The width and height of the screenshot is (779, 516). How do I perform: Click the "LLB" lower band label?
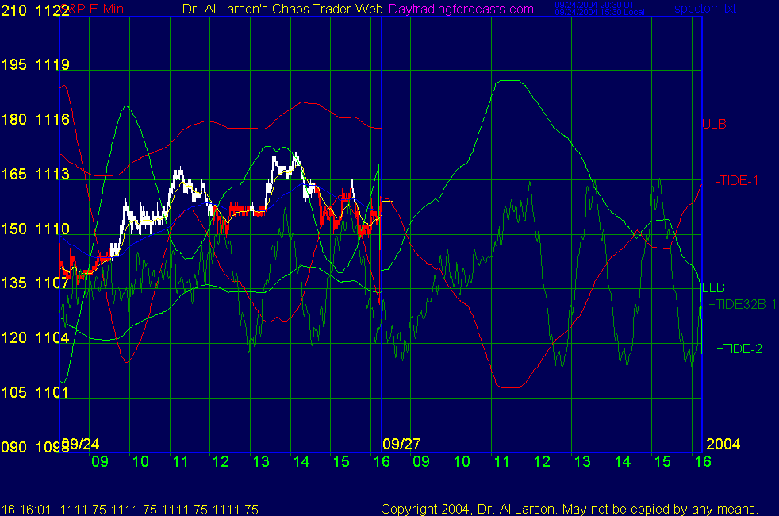click(713, 287)
